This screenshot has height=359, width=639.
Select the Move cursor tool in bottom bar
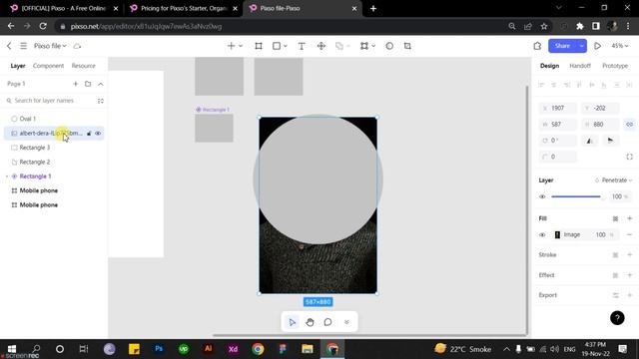(293, 322)
